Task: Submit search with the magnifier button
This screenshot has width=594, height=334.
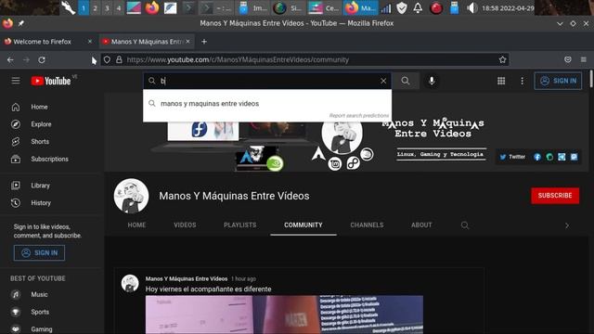Action: point(406,81)
